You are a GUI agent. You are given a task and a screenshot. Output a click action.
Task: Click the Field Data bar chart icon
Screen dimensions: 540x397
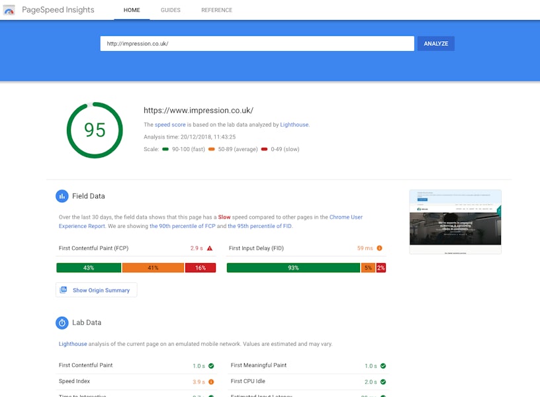pyautogui.click(x=62, y=196)
